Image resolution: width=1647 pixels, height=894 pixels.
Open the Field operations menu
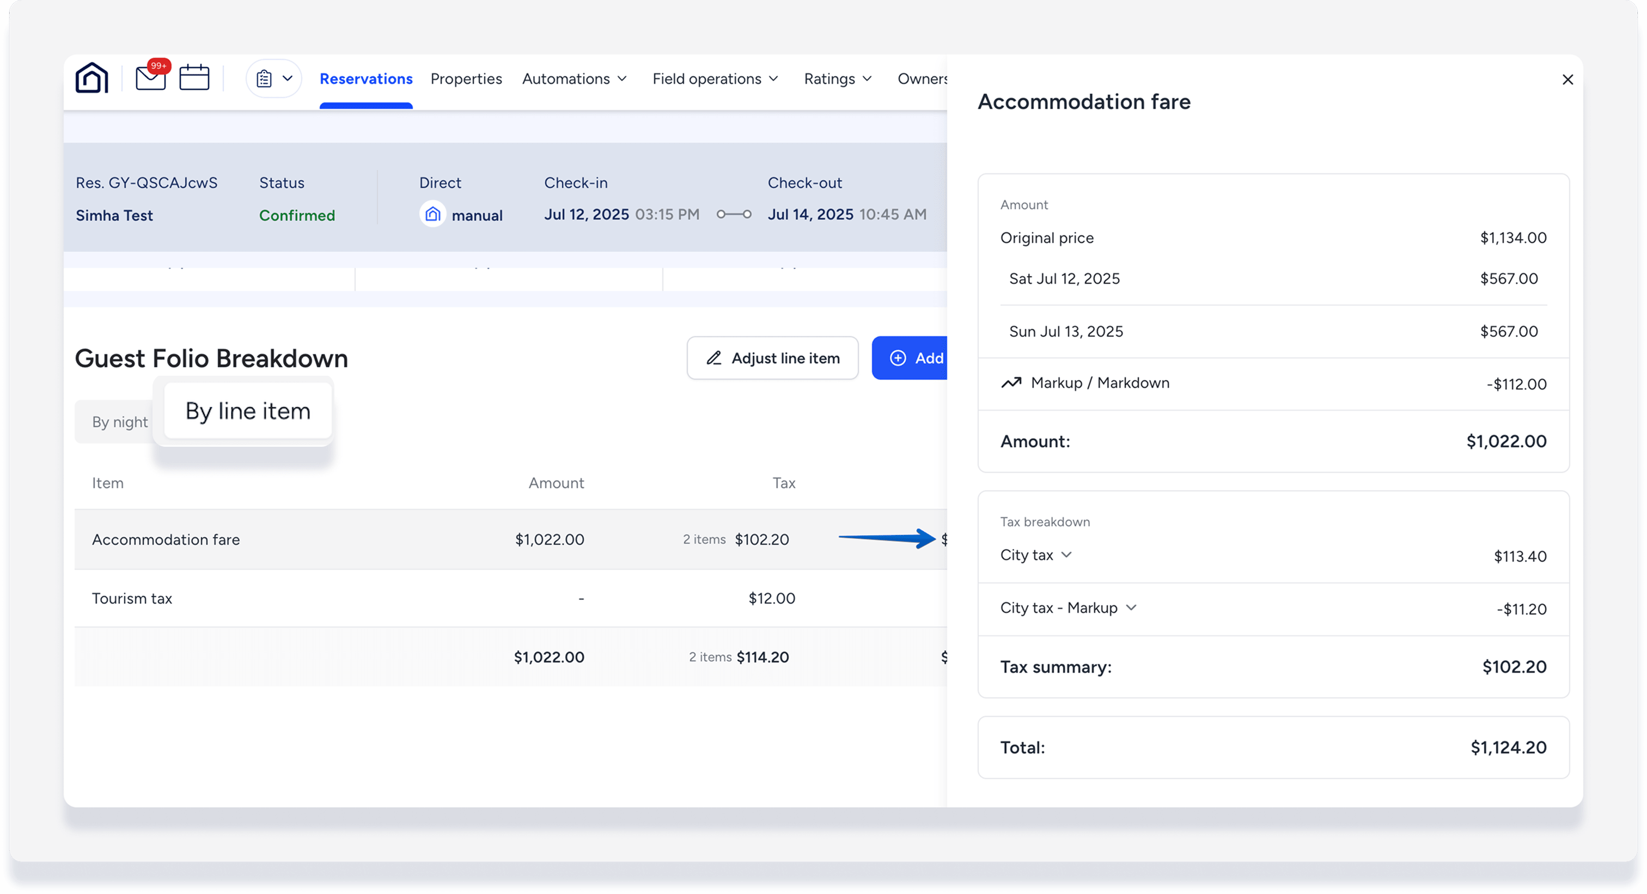pyautogui.click(x=715, y=78)
